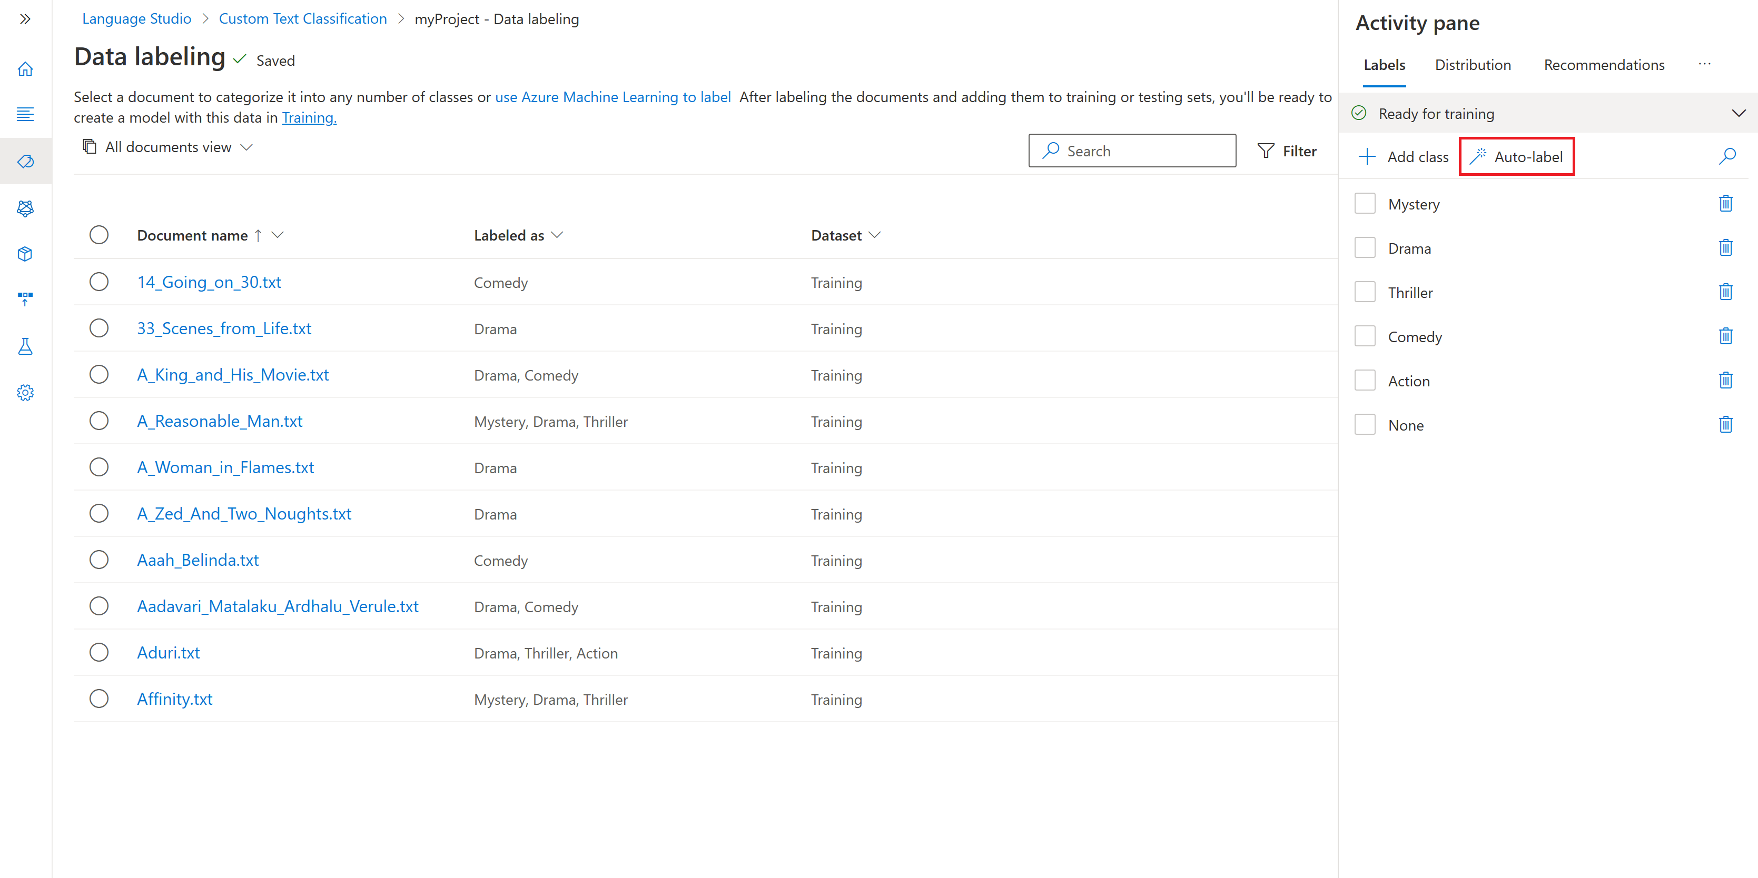1758x878 pixels.
Task: Click the flask testing icon in sidebar
Action: coord(25,346)
